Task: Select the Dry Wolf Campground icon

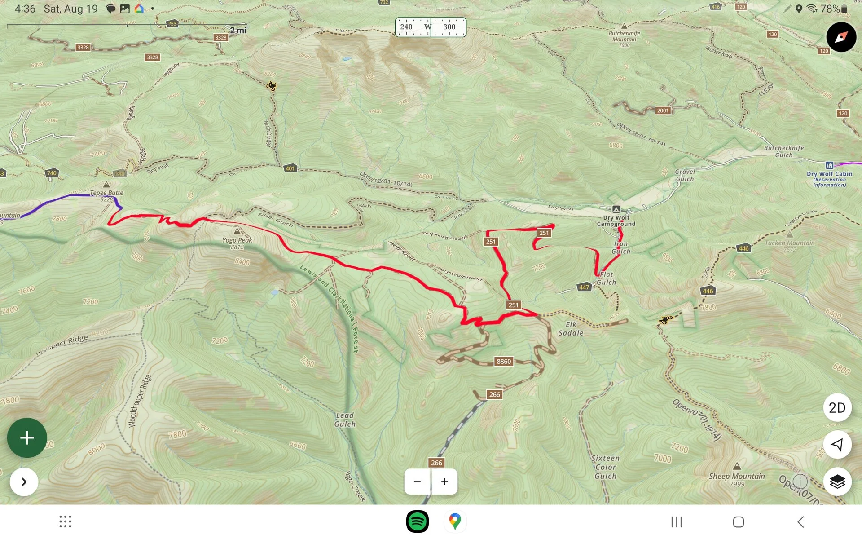Action: [x=616, y=209]
